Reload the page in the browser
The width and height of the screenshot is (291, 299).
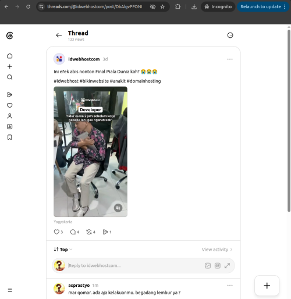[29, 7]
